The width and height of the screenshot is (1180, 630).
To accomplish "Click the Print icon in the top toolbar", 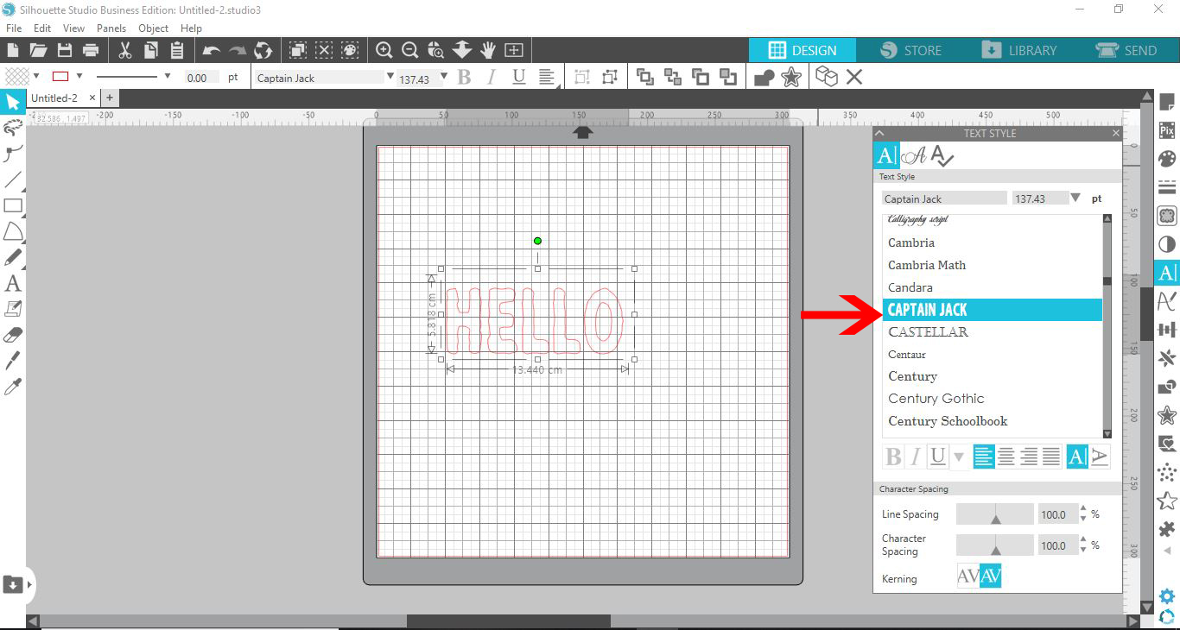I will point(90,50).
